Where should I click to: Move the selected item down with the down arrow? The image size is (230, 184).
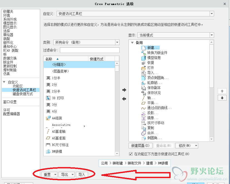[x=222, y=98]
